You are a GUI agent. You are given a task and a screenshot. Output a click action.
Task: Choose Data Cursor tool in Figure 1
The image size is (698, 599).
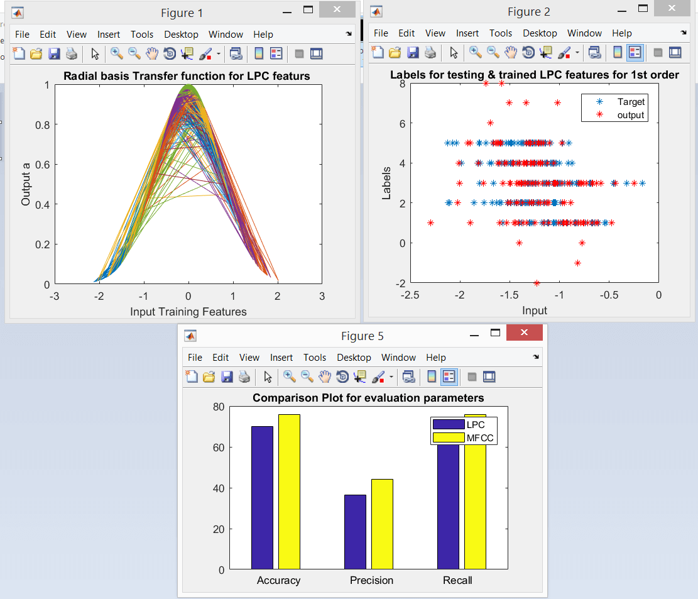[x=187, y=54]
